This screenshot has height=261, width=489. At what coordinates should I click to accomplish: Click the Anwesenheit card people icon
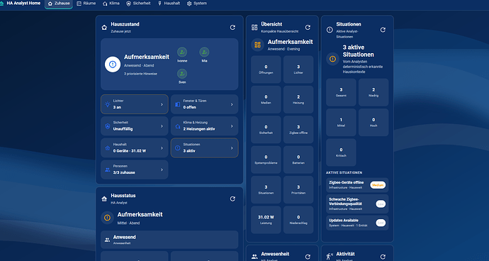[x=254, y=257]
